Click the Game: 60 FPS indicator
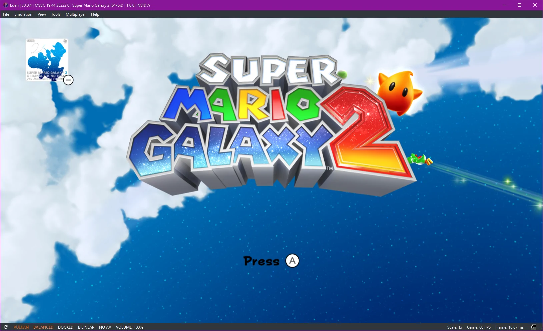 pyautogui.click(x=479, y=327)
